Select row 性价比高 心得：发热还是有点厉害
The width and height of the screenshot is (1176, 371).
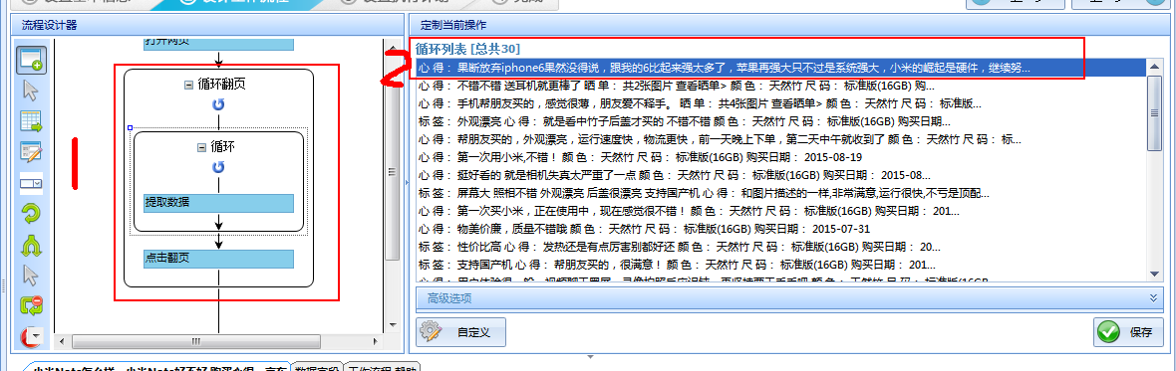click(x=780, y=247)
